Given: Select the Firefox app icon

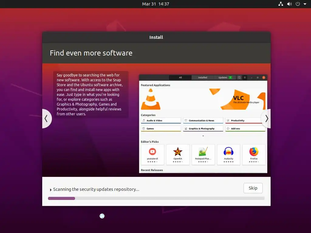Looking at the screenshot, I should (x=254, y=152).
